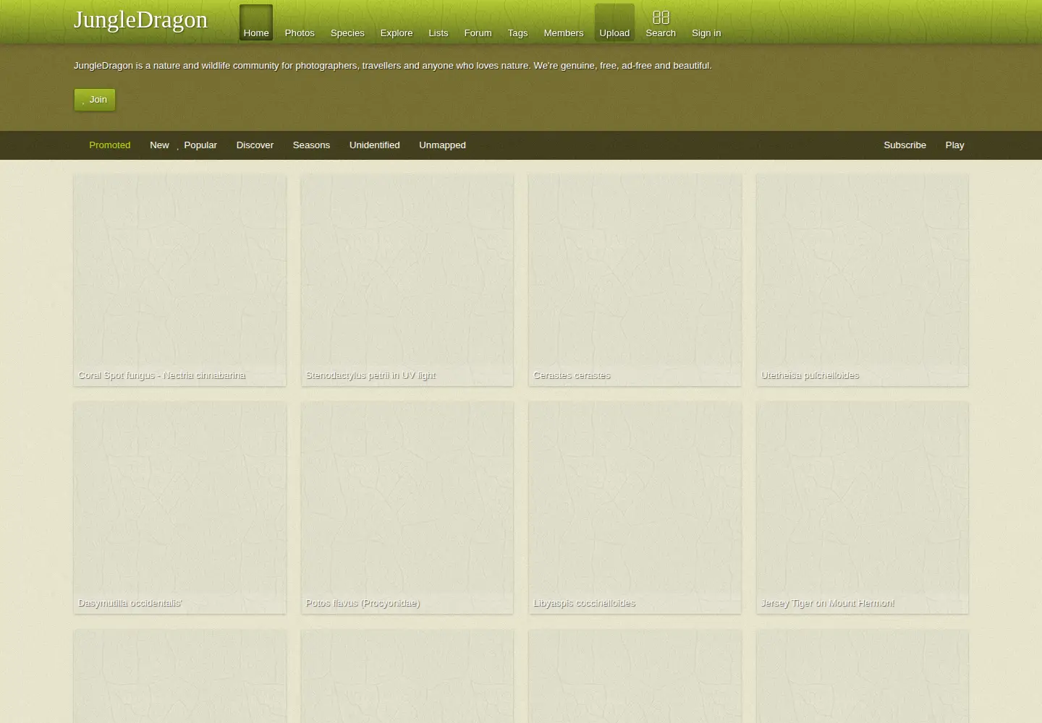The height and width of the screenshot is (723, 1042).
Task: Click the Subscribe link
Action: coord(905,145)
